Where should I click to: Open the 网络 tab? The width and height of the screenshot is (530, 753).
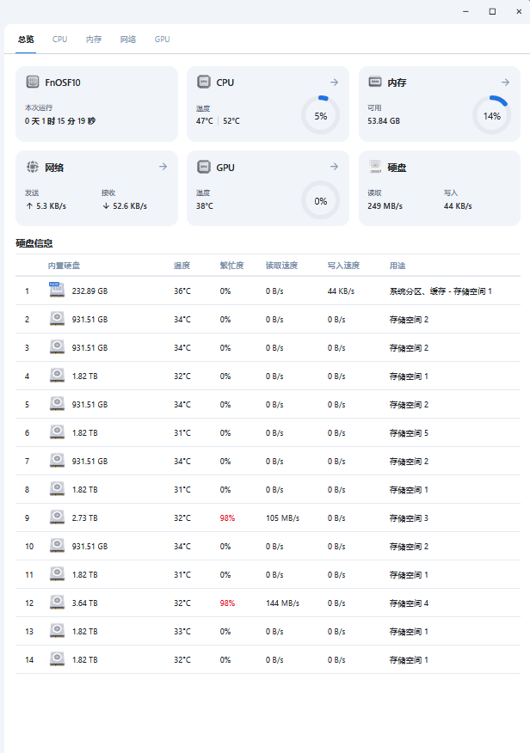click(128, 39)
